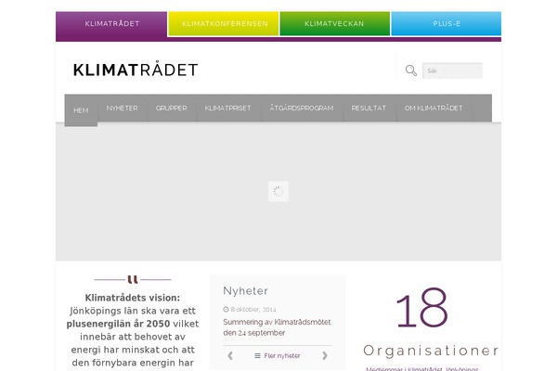Click the list icon beside Fler nyheter
Image resolution: width=557 pixels, height=371 pixels.
pos(257,355)
